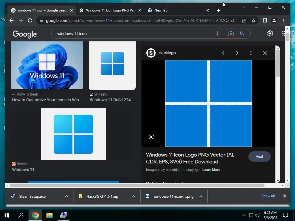Click the URL address bar
The height and width of the screenshot is (221, 295).
point(142,20)
